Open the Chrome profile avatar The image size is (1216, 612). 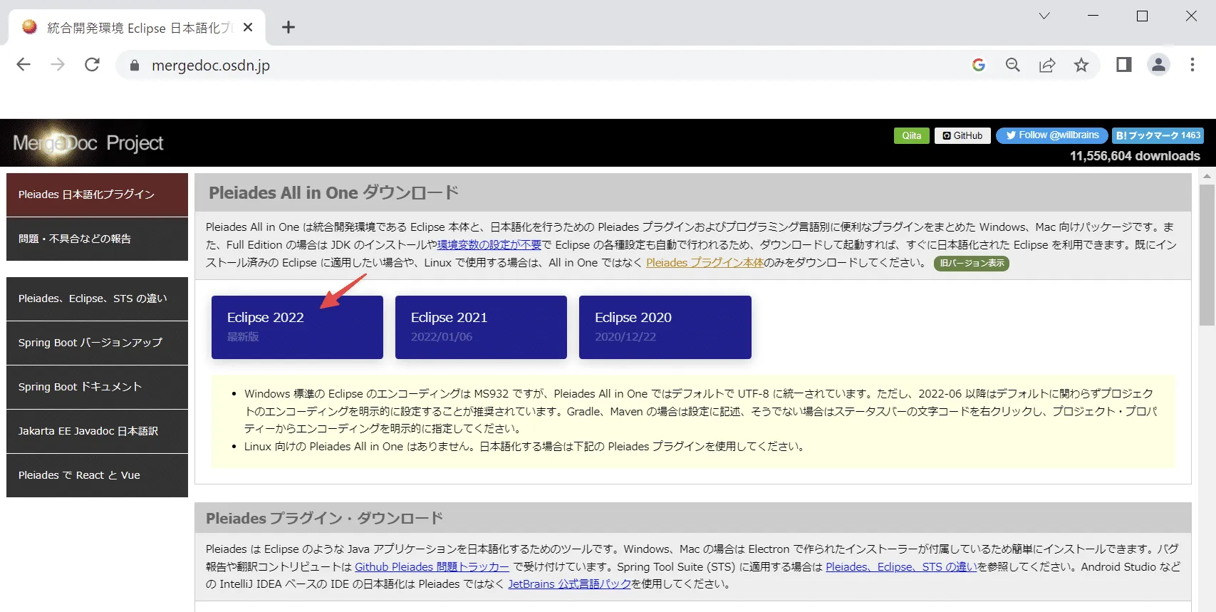point(1158,65)
